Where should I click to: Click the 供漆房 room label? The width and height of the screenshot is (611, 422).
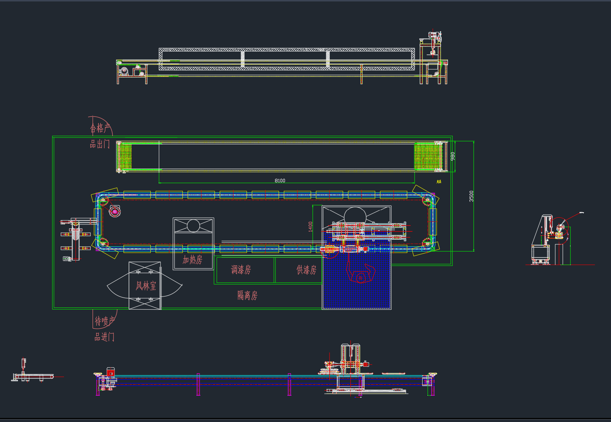tap(306, 270)
